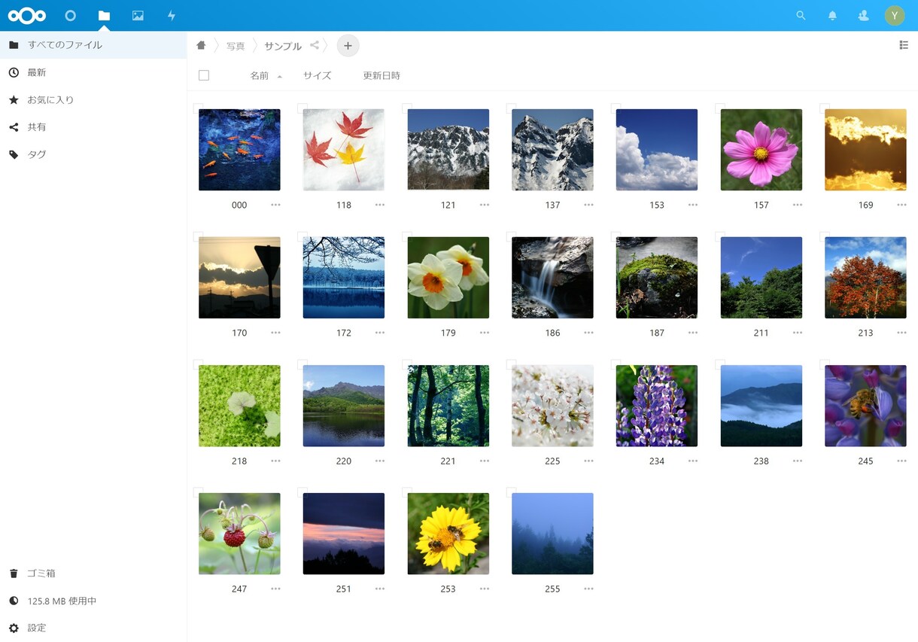
Task: Click file name 238
Action: pos(761,461)
